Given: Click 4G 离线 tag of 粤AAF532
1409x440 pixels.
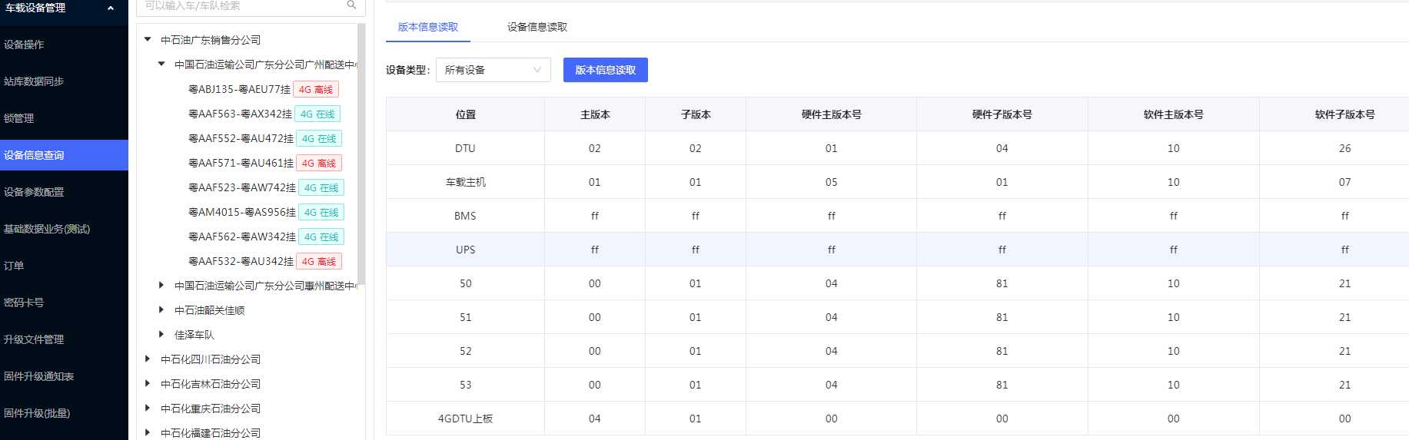Looking at the screenshot, I should [x=319, y=262].
